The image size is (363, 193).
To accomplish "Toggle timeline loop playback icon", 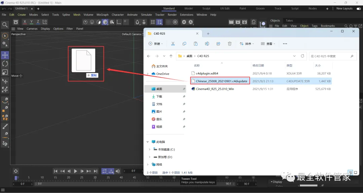I will 105,171.
